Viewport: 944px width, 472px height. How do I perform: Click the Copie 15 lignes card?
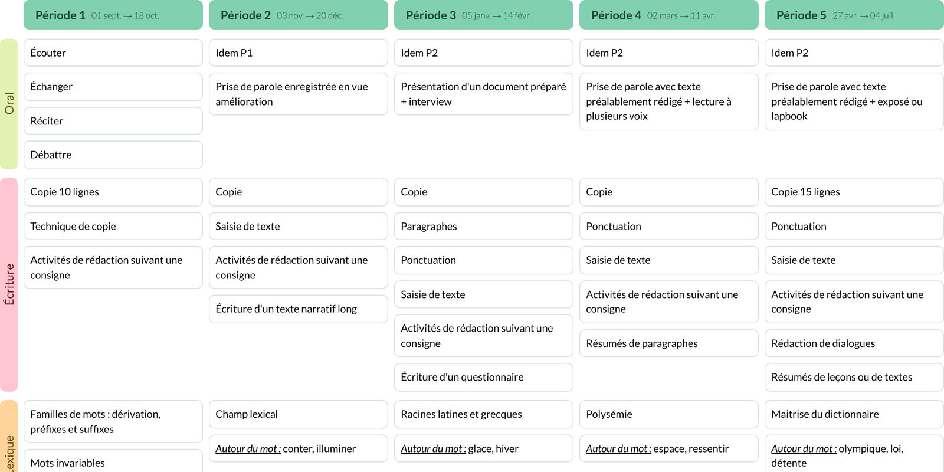[854, 192]
